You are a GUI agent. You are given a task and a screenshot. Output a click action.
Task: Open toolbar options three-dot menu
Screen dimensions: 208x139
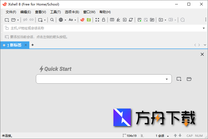coord(206,19)
